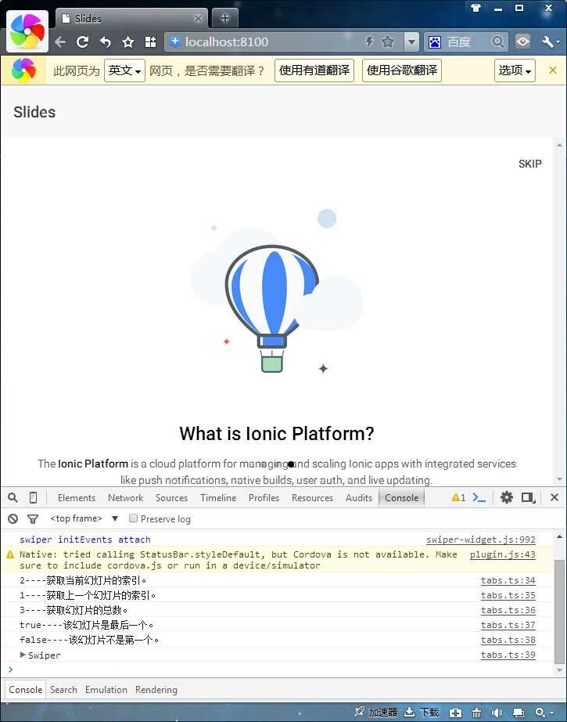Click page scrollbar down arrow
This screenshot has width=567, height=722.
click(559, 479)
